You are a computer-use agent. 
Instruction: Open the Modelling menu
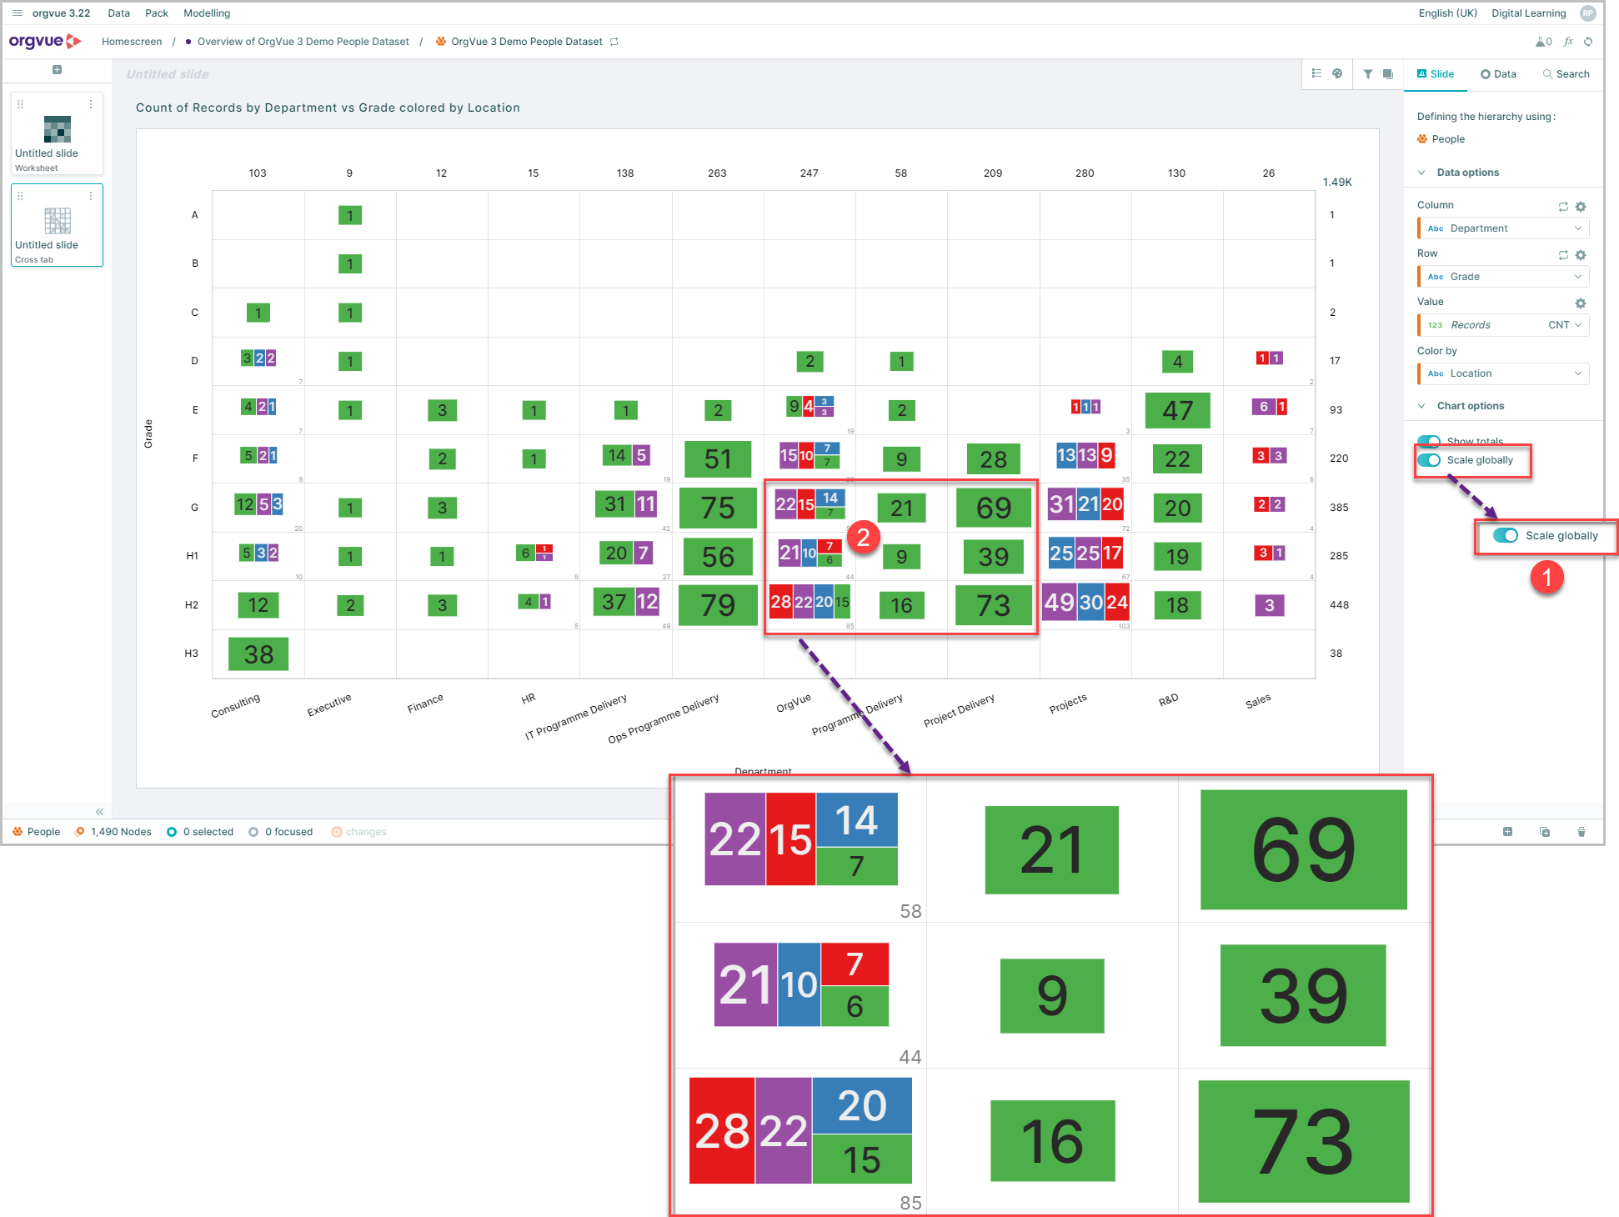click(x=207, y=13)
